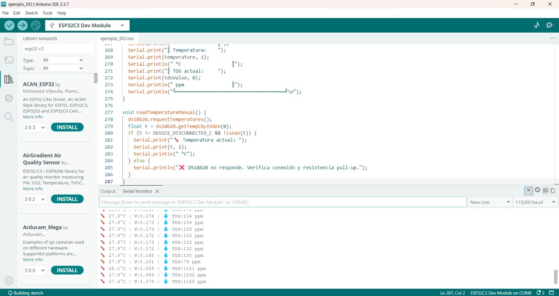Open the Boards Manager sidebar icon
This screenshot has width=559, height=296.
9,60
